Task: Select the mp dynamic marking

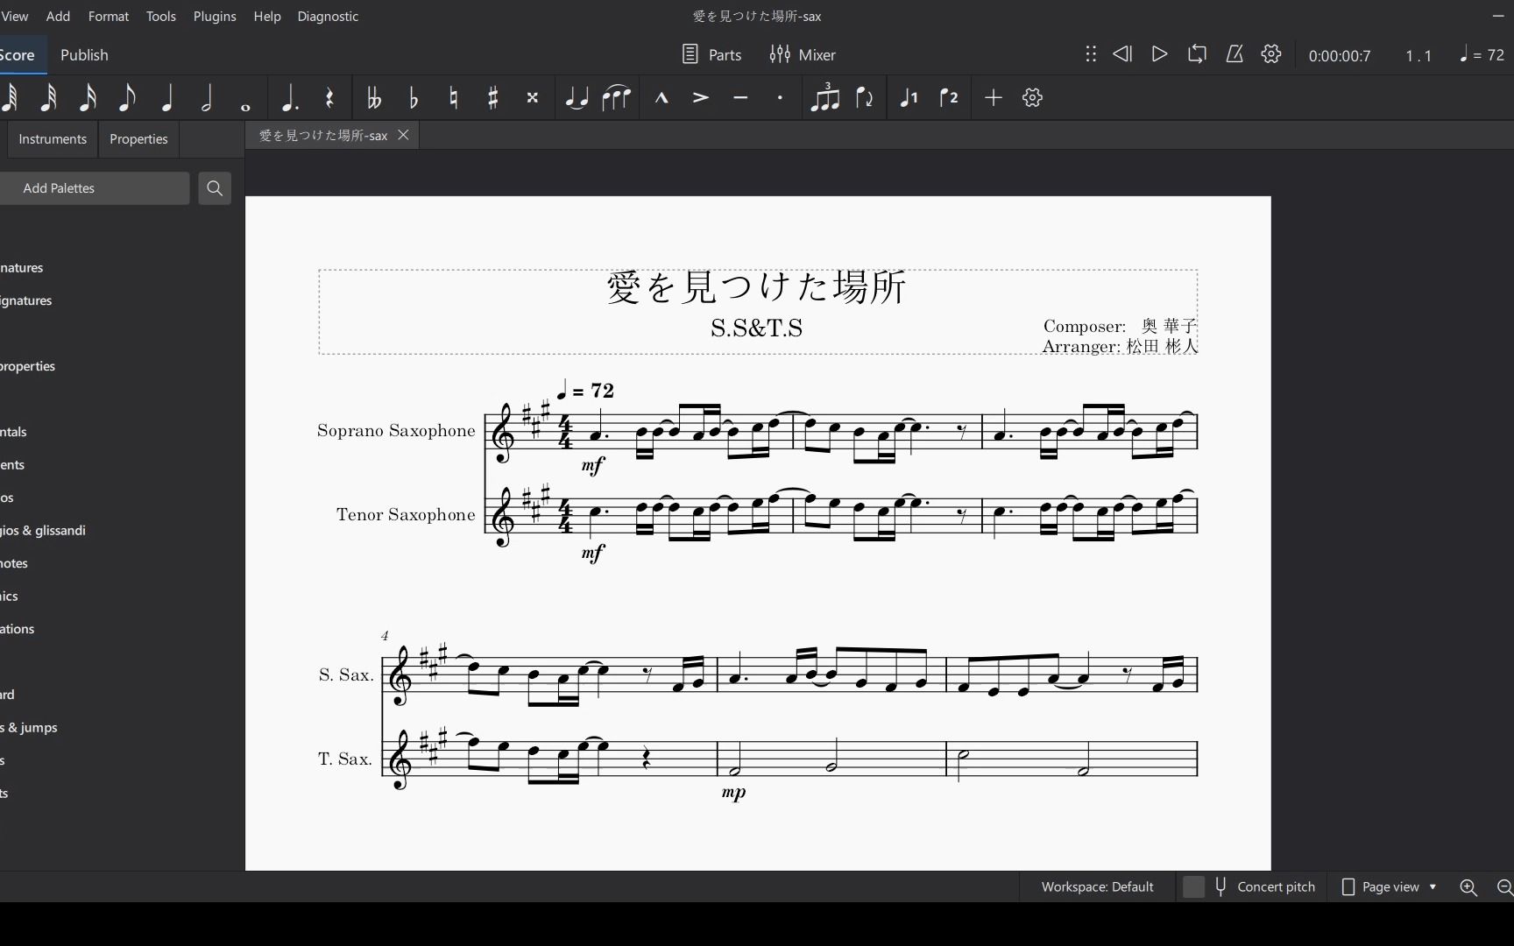Action: [734, 793]
